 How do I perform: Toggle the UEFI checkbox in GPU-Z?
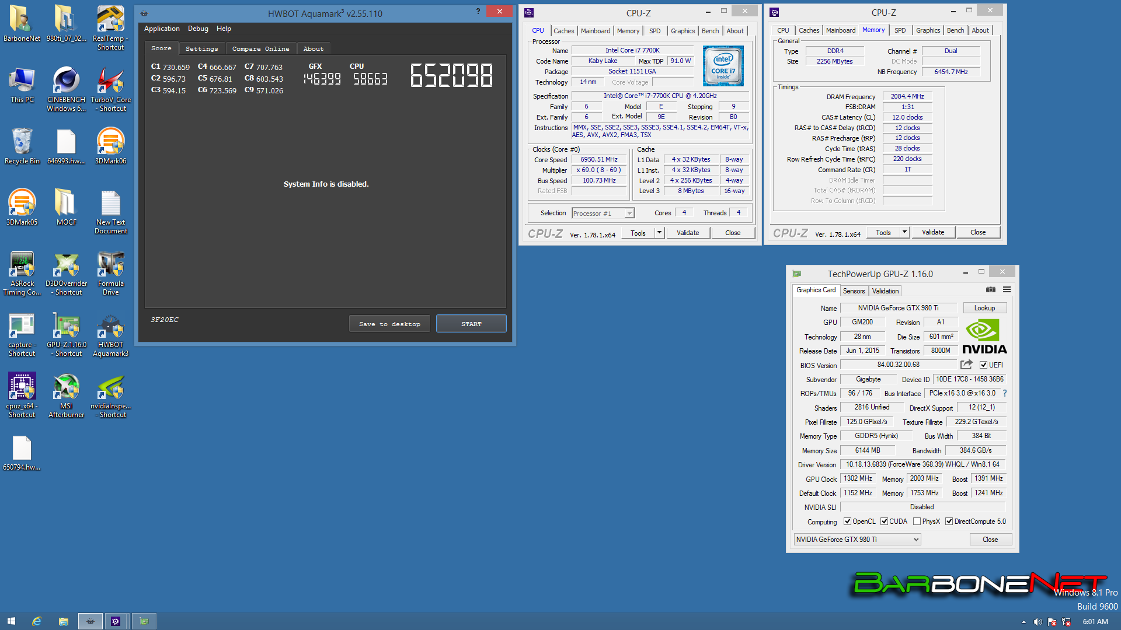pyautogui.click(x=983, y=365)
